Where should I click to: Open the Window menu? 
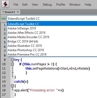coord(75,5)
